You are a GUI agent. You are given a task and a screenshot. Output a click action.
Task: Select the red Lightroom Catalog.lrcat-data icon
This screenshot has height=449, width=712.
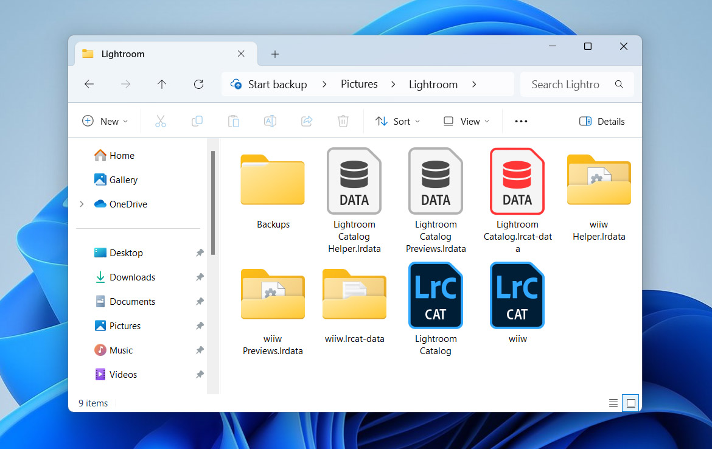pos(517,181)
